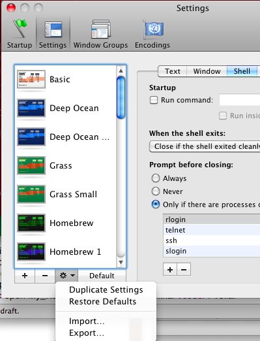This screenshot has width=260, height=341.
Task: Add a new profile with plus button
Action: pyautogui.click(x=25, y=276)
